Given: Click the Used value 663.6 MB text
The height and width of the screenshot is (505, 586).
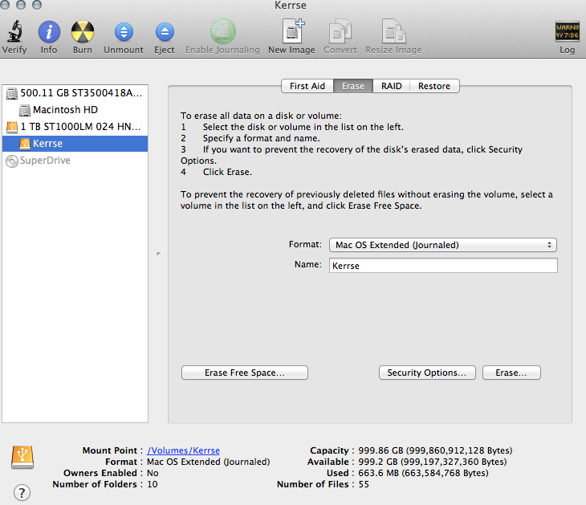Looking at the screenshot, I should point(423,473).
